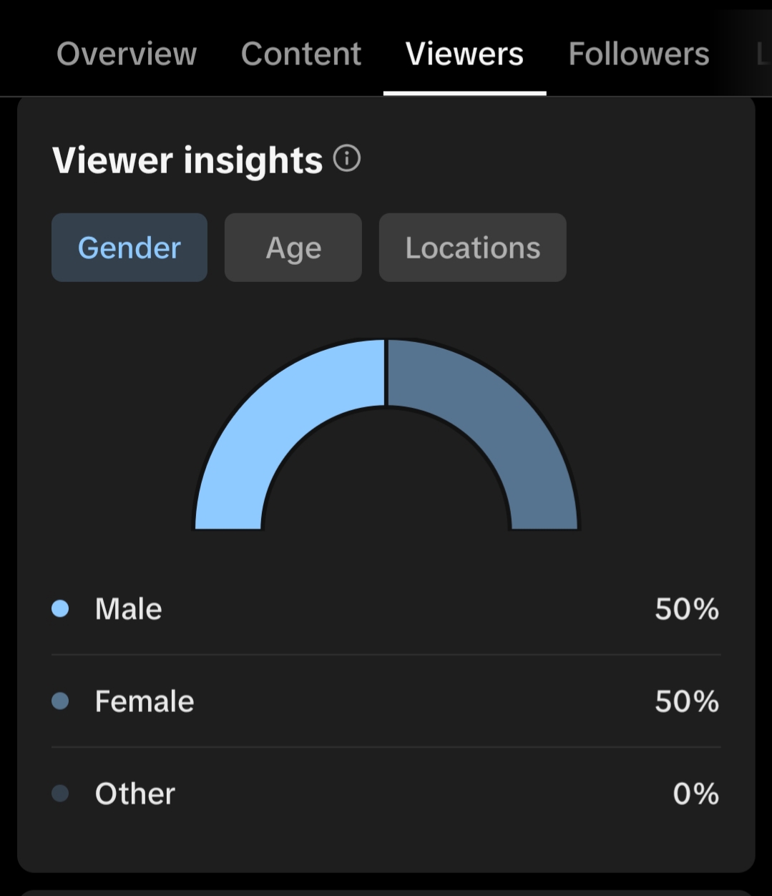Screen dimensions: 772x896
Task: Click the Viewer insights heading
Action: (187, 160)
